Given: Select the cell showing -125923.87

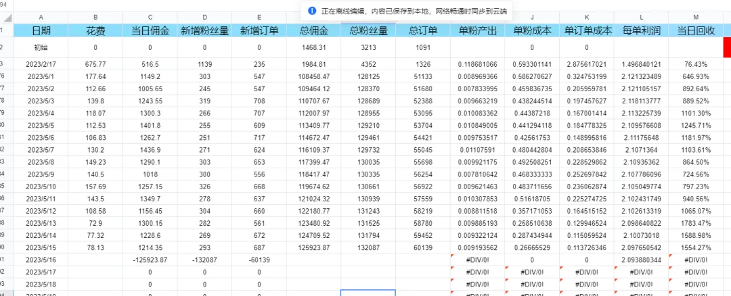Looking at the screenshot, I should 150,261.
